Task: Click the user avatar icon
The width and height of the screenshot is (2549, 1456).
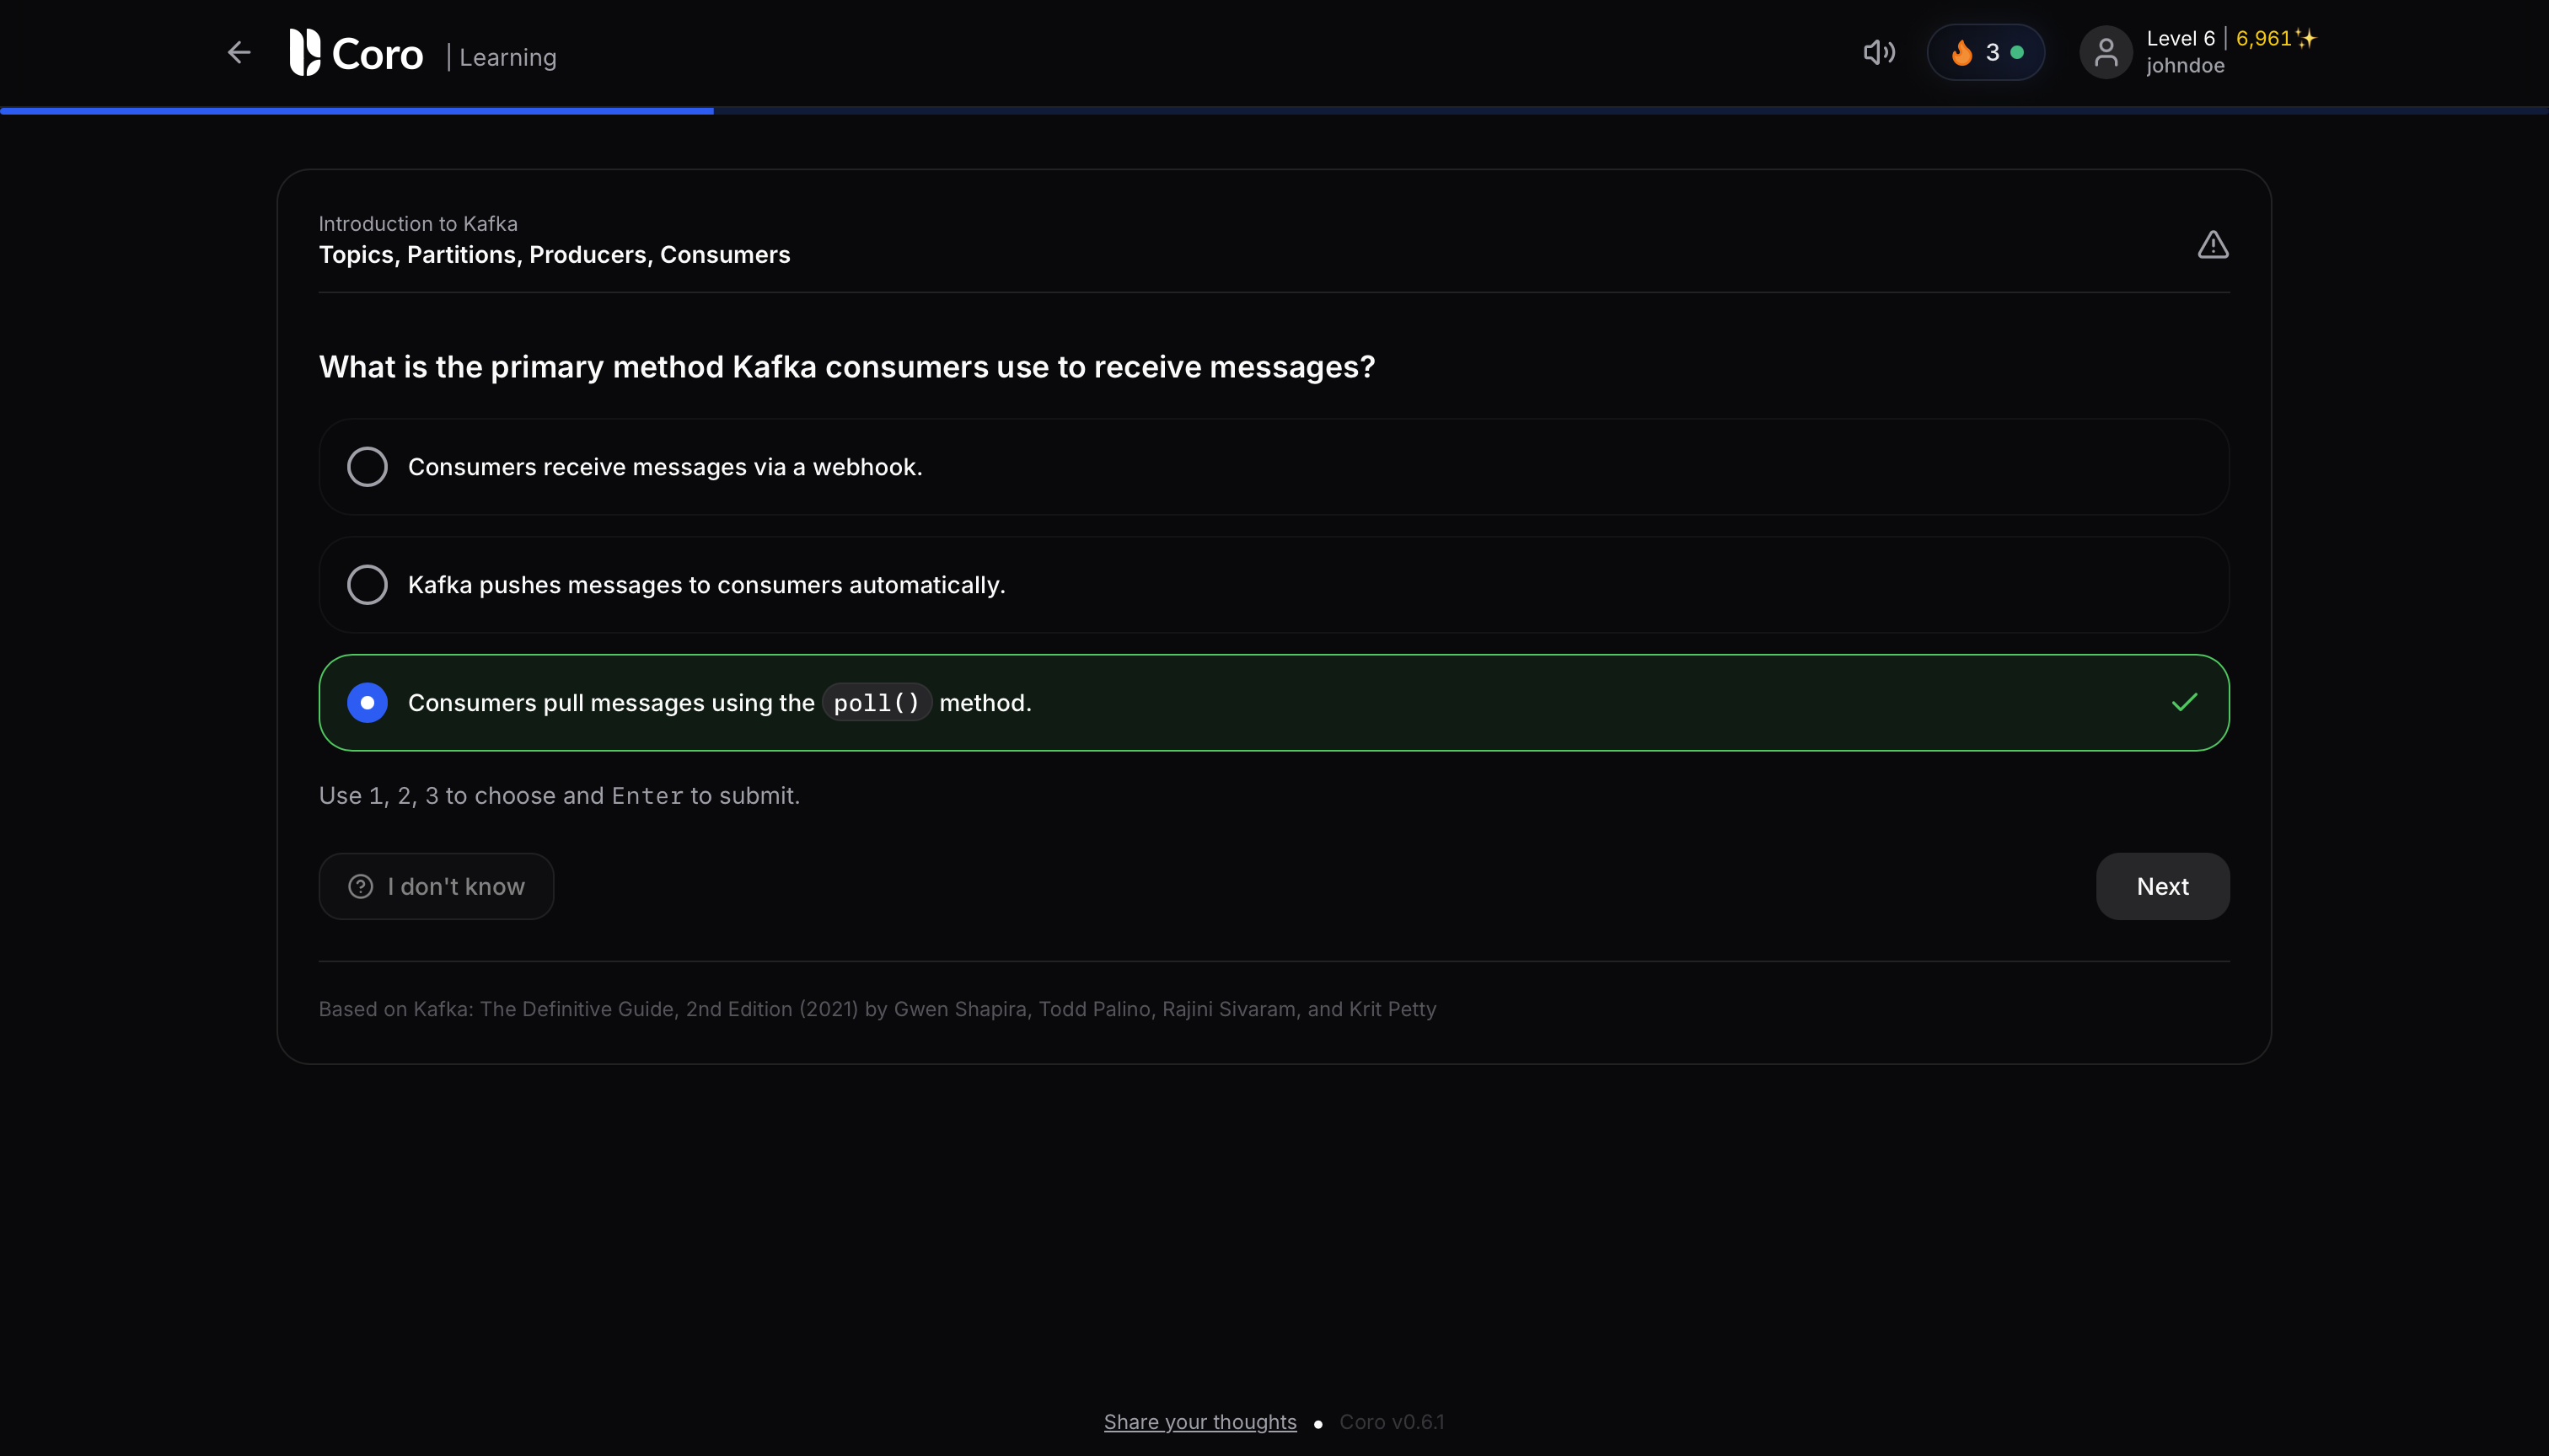Action: 2106,52
